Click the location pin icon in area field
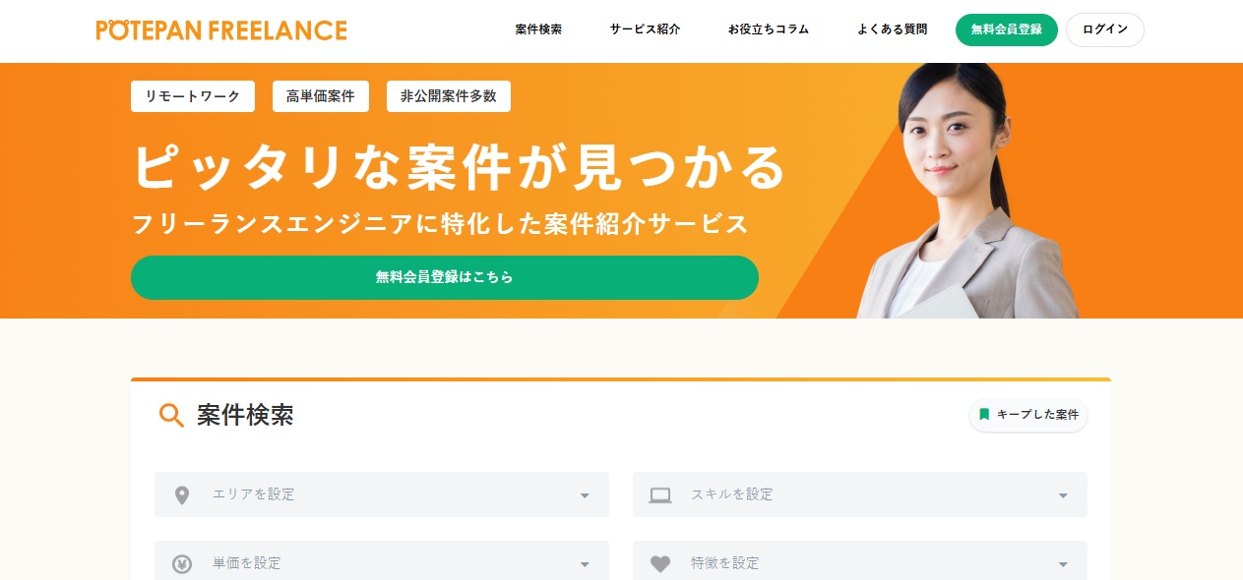The image size is (1243, 580). [181, 494]
